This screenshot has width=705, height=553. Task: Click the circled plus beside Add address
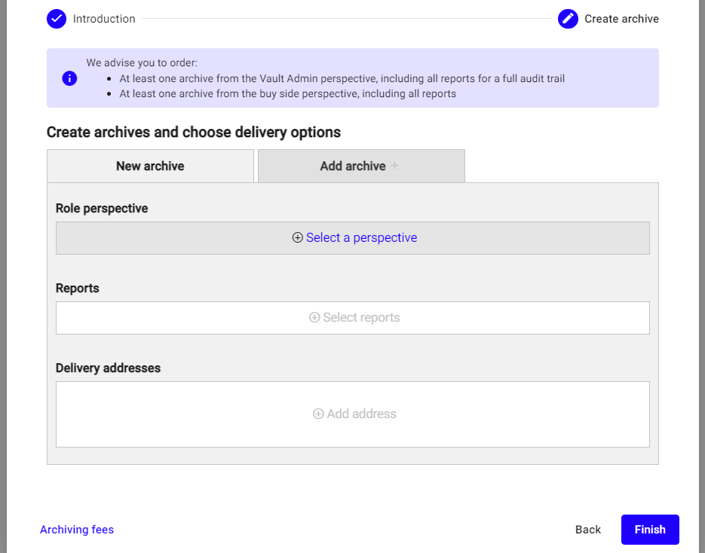click(x=318, y=414)
